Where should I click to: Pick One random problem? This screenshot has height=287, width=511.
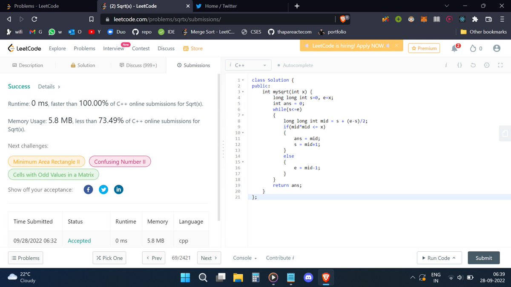(x=109, y=258)
